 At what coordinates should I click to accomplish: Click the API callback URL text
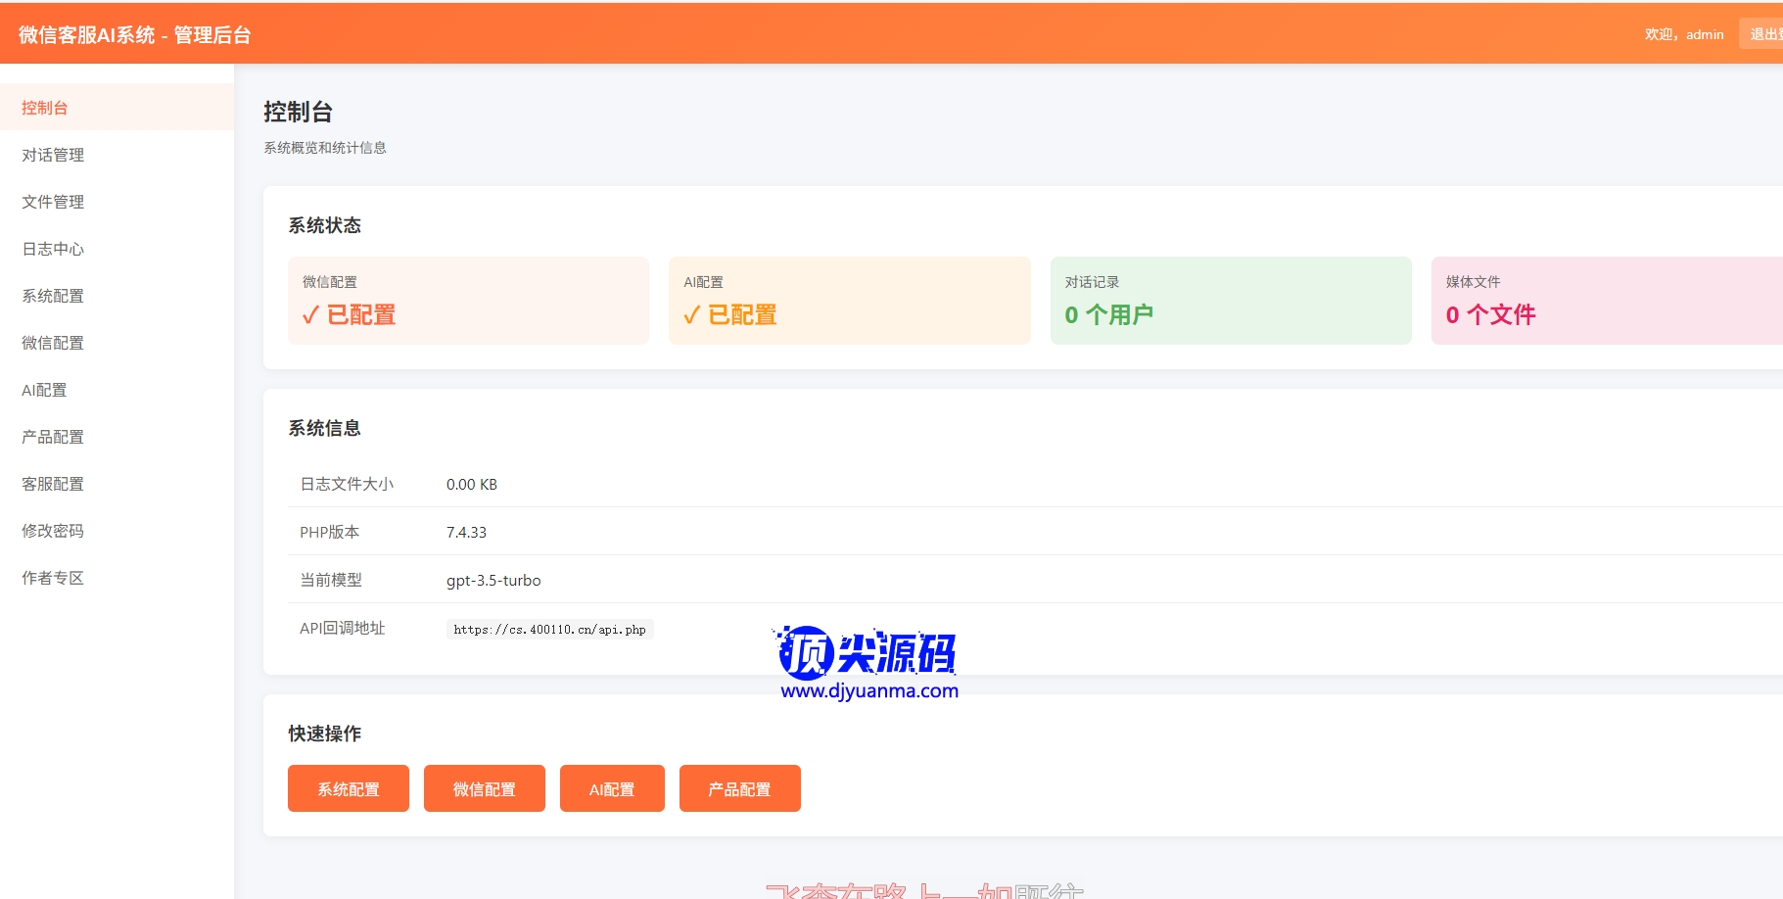pos(549,630)
